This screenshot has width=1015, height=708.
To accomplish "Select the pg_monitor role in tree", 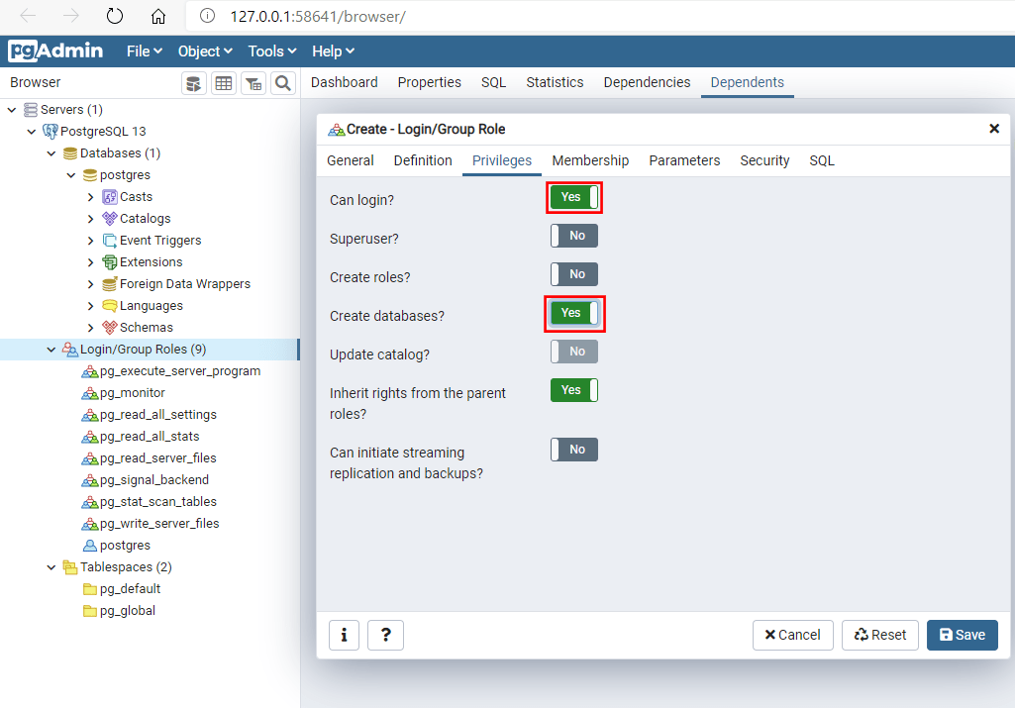I will pyautogui.click(x=132, y=393).
